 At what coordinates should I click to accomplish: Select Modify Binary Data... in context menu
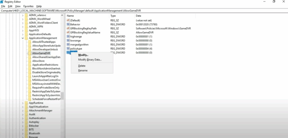pos(90,60)
